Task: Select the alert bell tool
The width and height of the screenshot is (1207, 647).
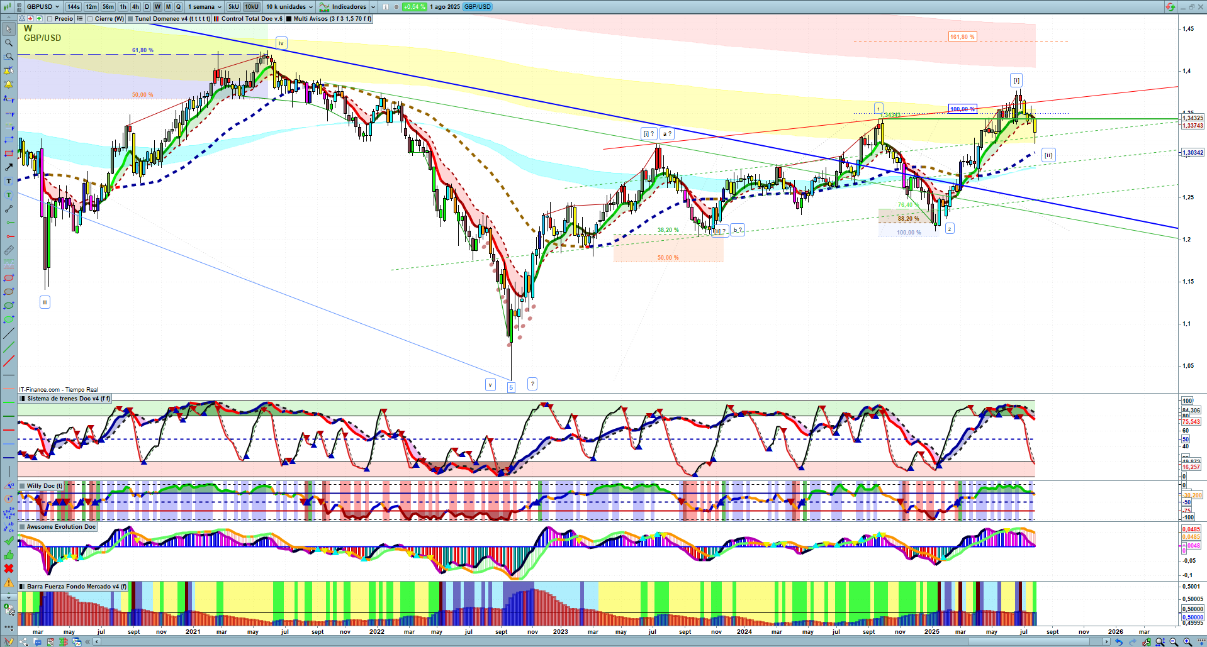Action: 9,85
